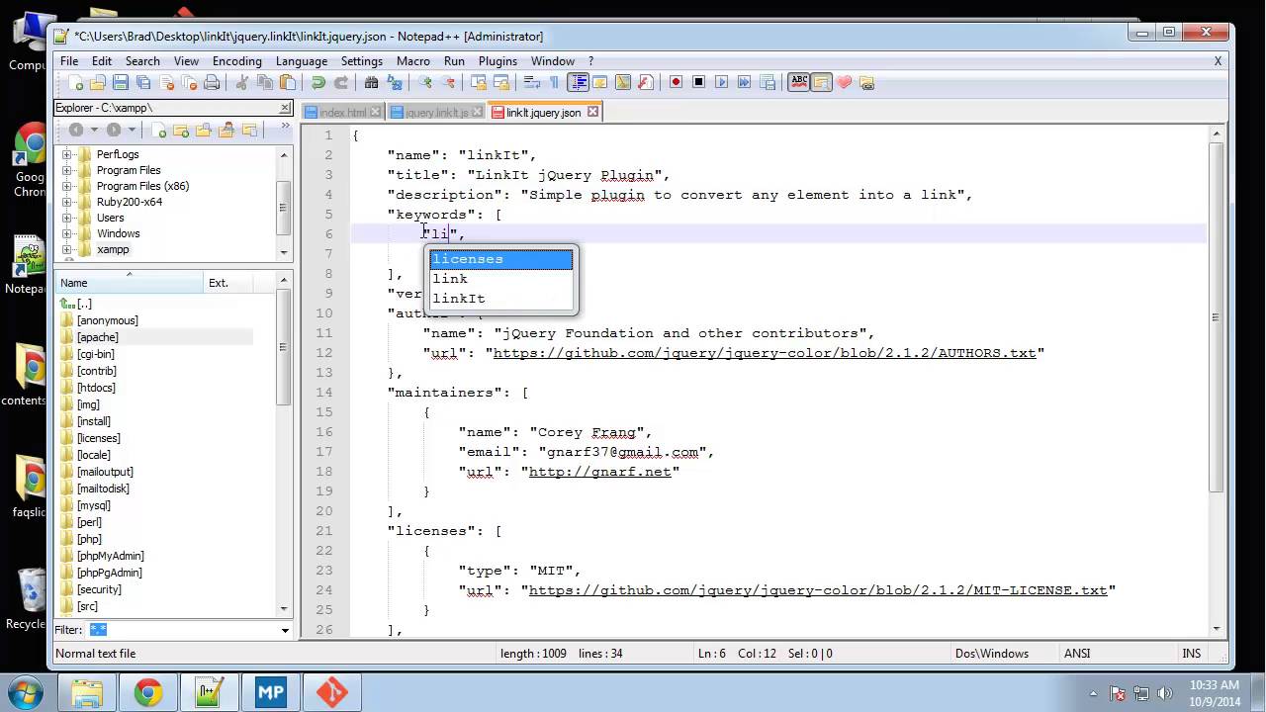Click Run Macro Multiple Times icon

tap(744, 82)
